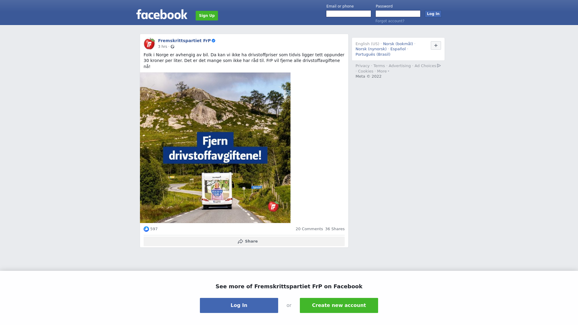Viewport: 578px width, 325px height.
Task: Open the Privacy footer link
Action: coord(362,66)
